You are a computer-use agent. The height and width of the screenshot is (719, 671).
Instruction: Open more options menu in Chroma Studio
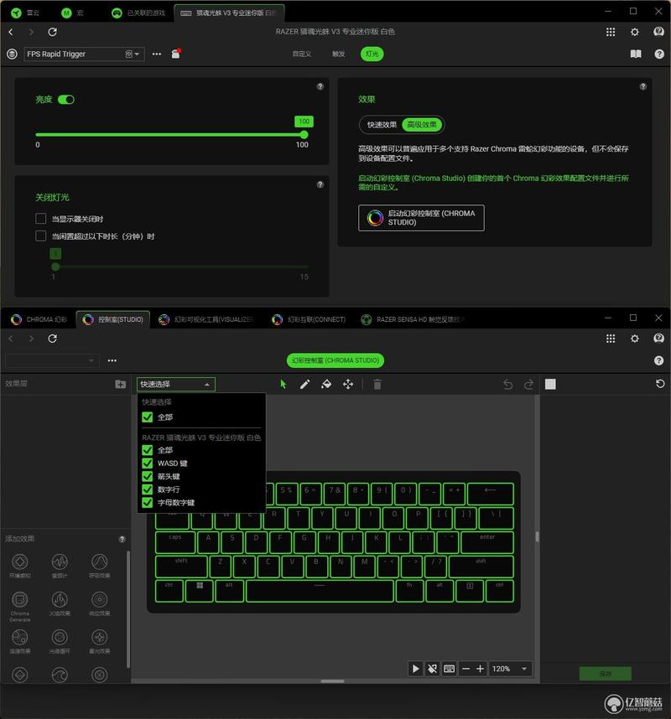(x=112, y=360)
